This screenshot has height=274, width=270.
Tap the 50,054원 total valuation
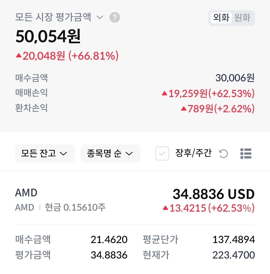[48, 36]
